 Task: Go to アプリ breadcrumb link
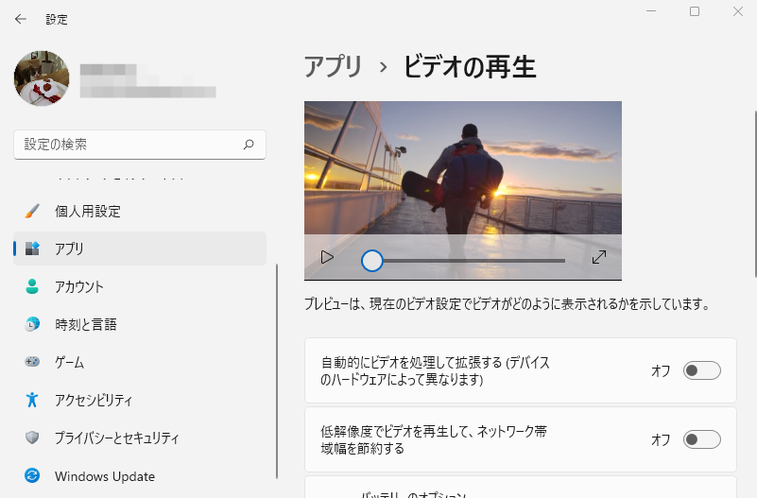tap(333, 66)
